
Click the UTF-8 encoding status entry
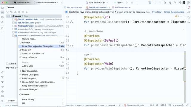coord(163,105)
